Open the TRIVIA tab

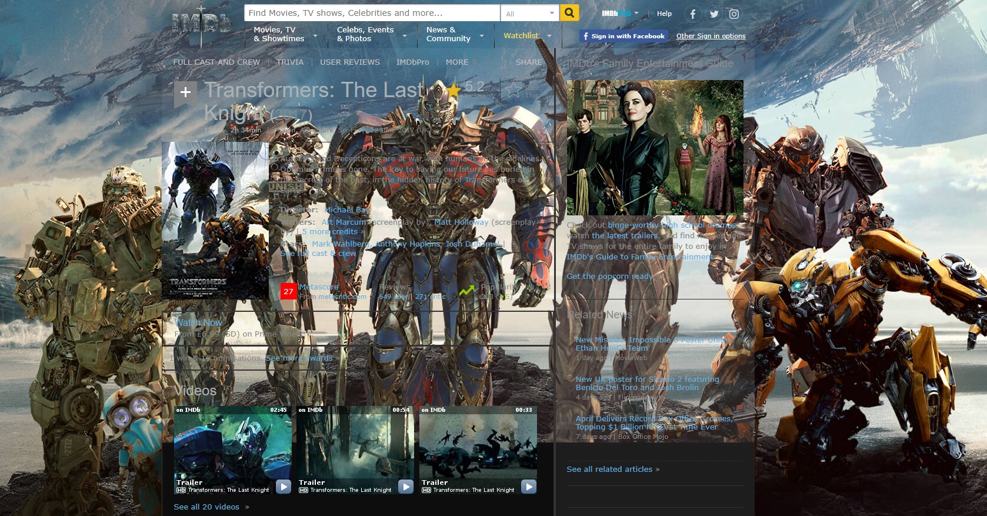pos(290,62)
